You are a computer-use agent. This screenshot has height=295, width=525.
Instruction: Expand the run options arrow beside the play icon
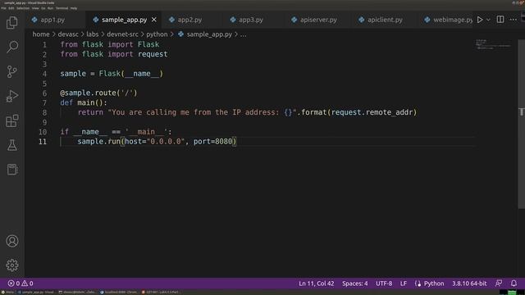488,20
